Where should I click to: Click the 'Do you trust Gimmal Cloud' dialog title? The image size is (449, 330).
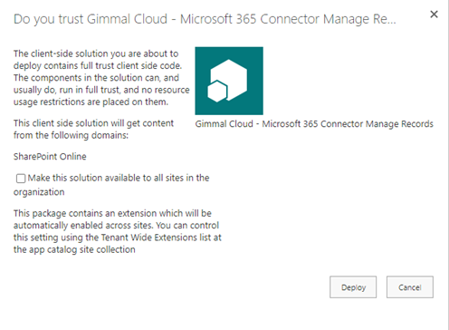[205, 19]
